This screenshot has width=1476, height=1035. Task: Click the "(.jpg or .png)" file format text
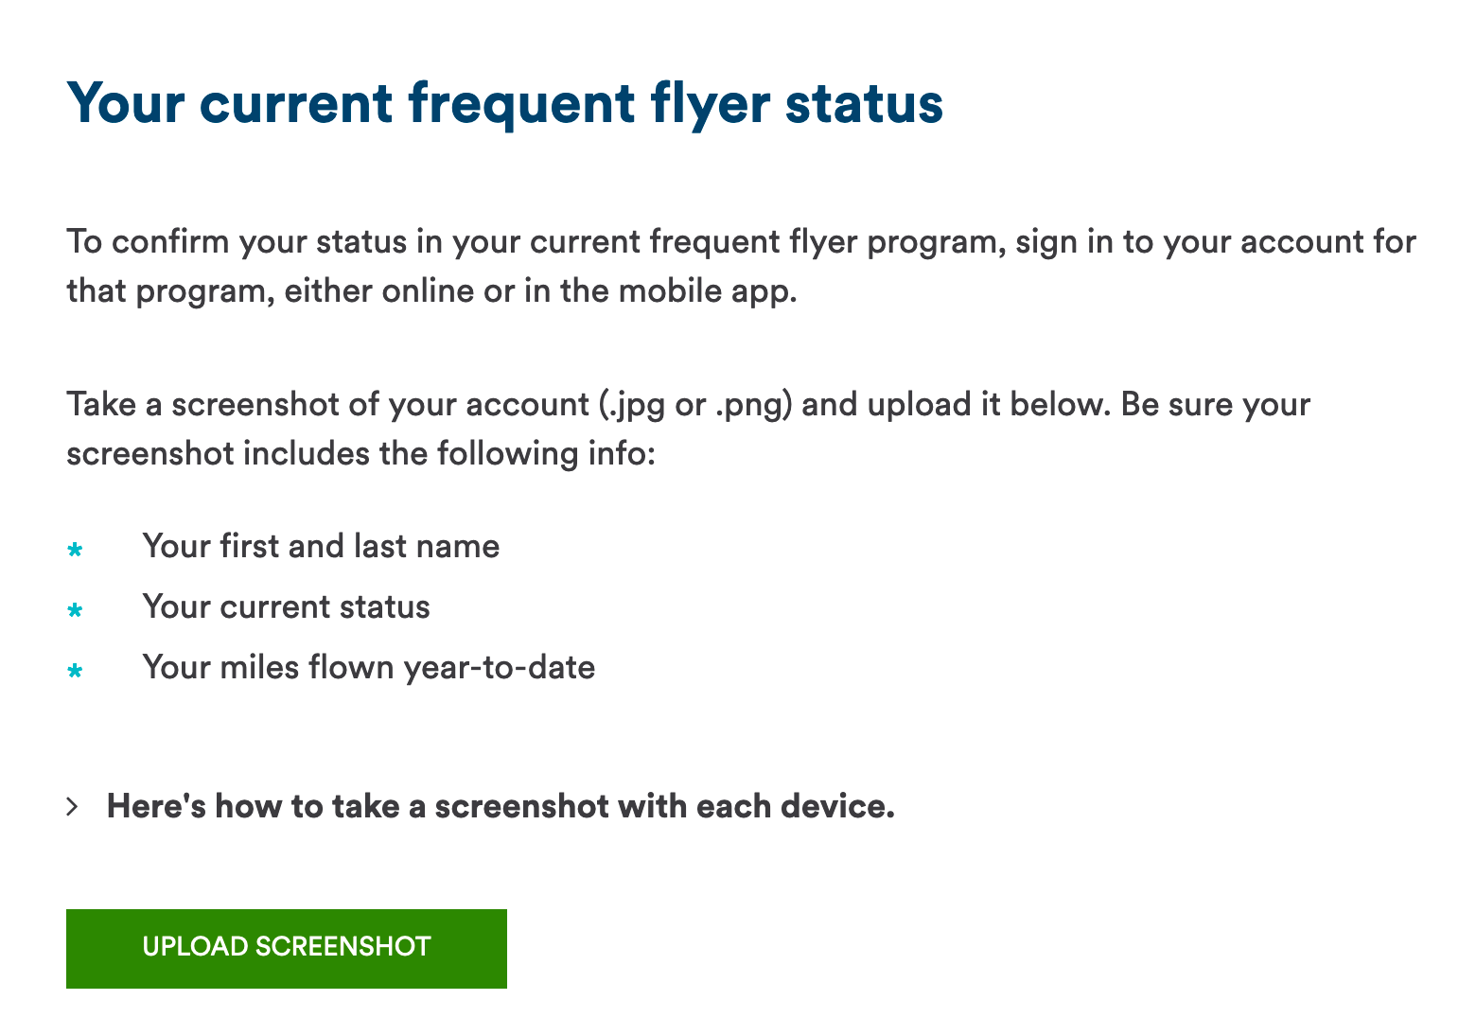pos(695,405)
